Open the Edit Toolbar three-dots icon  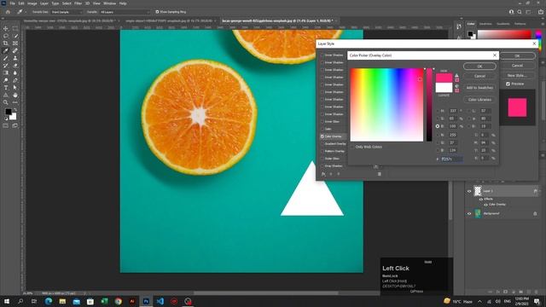(x=15, y=102)
